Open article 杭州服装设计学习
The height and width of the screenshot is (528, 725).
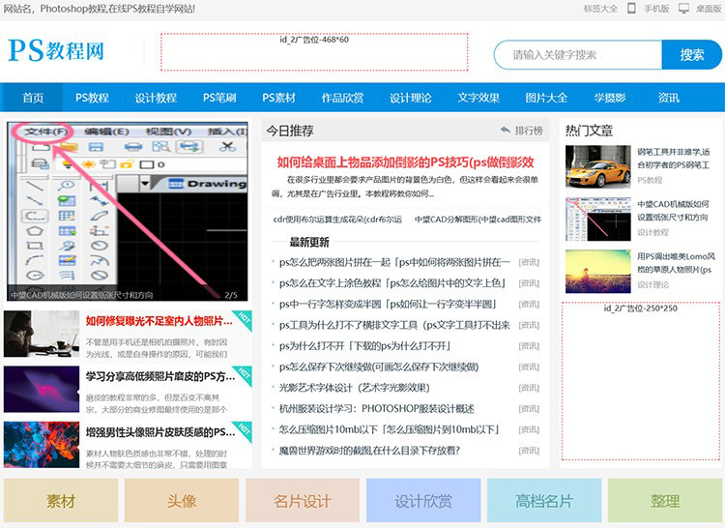pos(376,409)
